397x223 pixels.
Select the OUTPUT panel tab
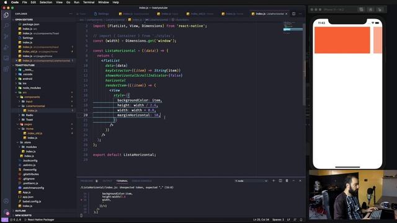coord(107,181)
